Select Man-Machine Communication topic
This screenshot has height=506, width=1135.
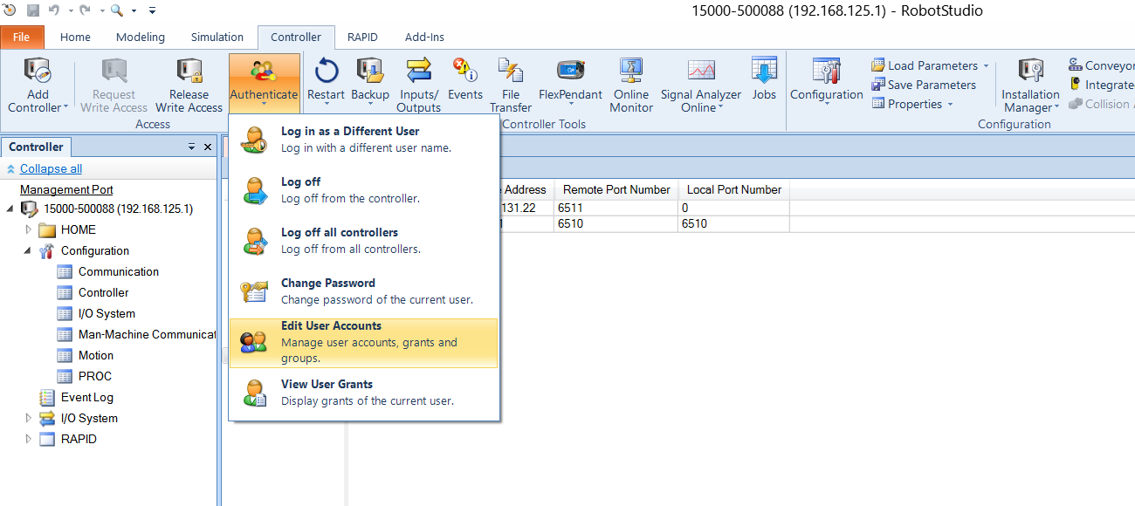click(x=147, y=334)
